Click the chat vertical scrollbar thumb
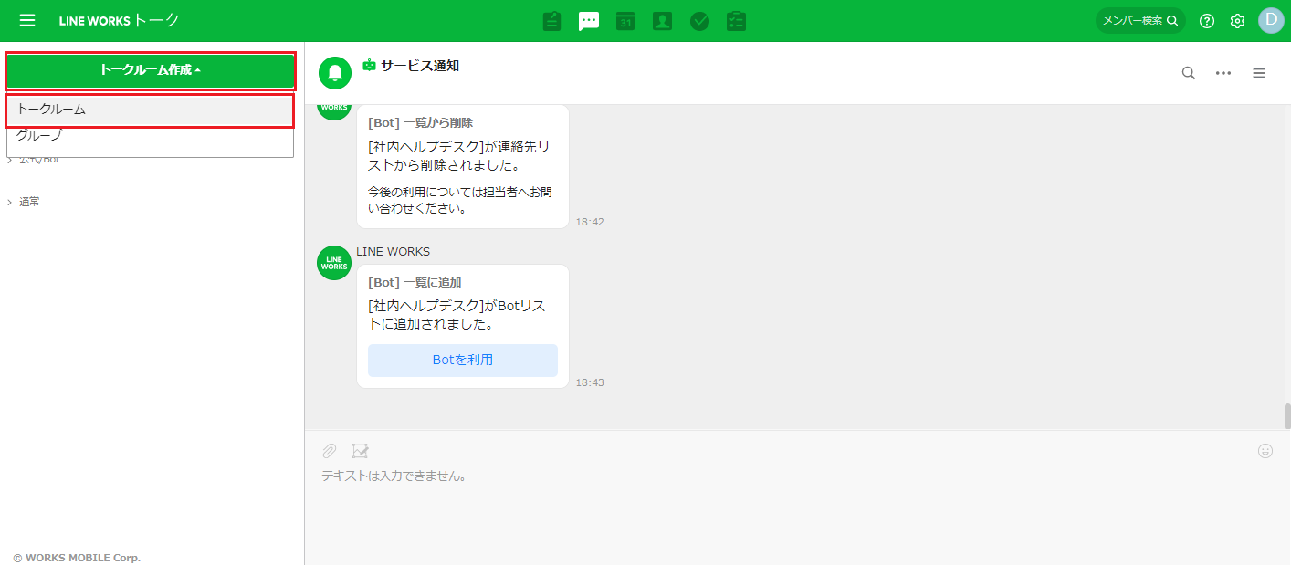1291x565 pixels. [x=1287, y=416]
